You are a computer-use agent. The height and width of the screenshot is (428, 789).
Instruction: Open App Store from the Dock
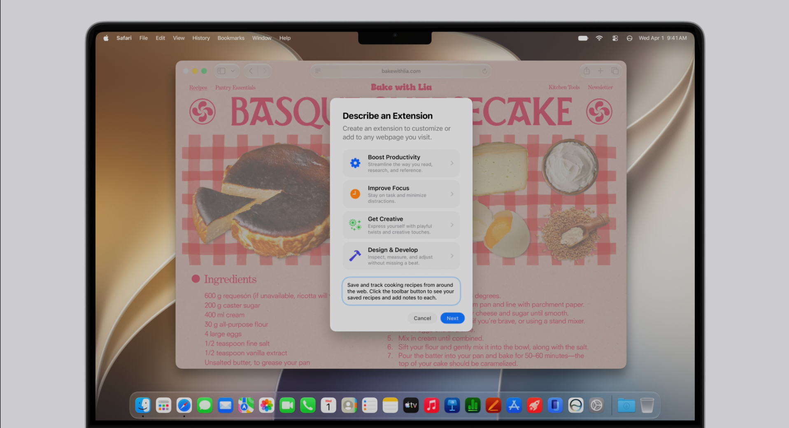(x=514, y=406)
